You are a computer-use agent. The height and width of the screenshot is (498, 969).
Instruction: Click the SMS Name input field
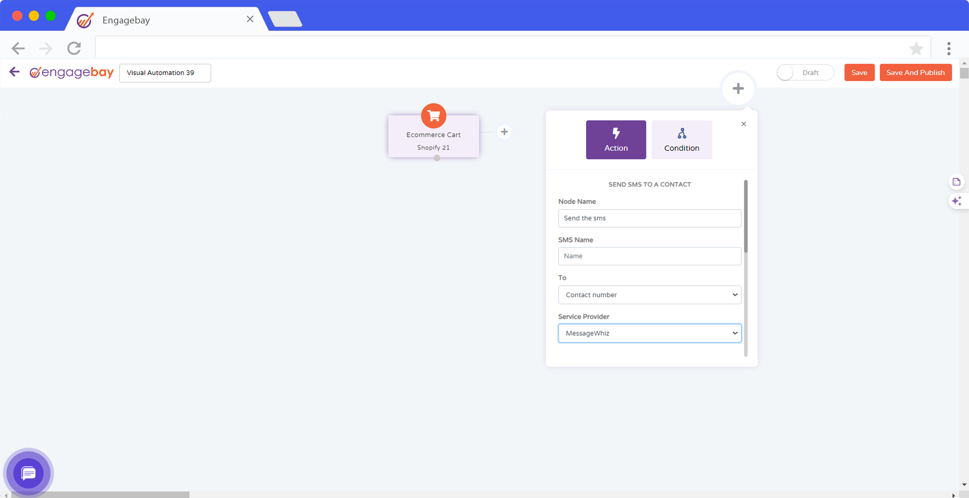point(650,256)
